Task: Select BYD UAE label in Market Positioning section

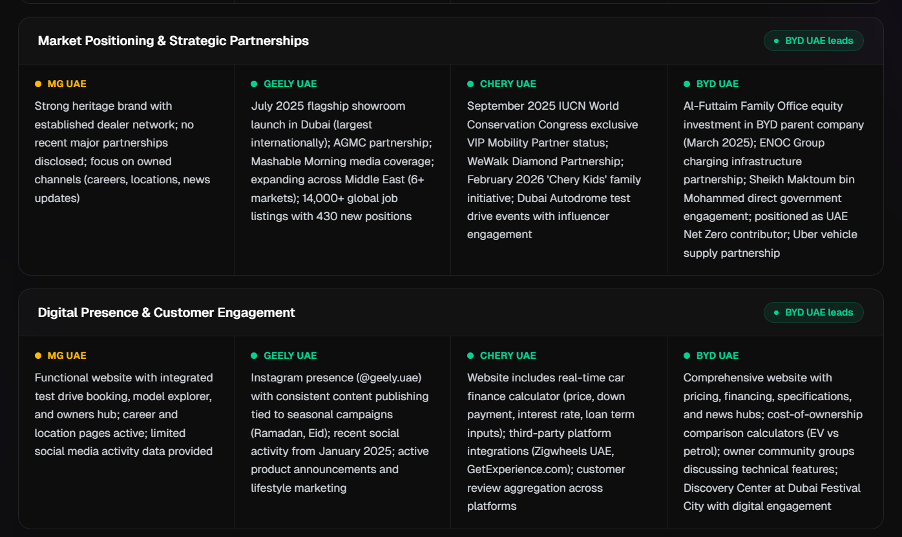Action: coord(717,84)
